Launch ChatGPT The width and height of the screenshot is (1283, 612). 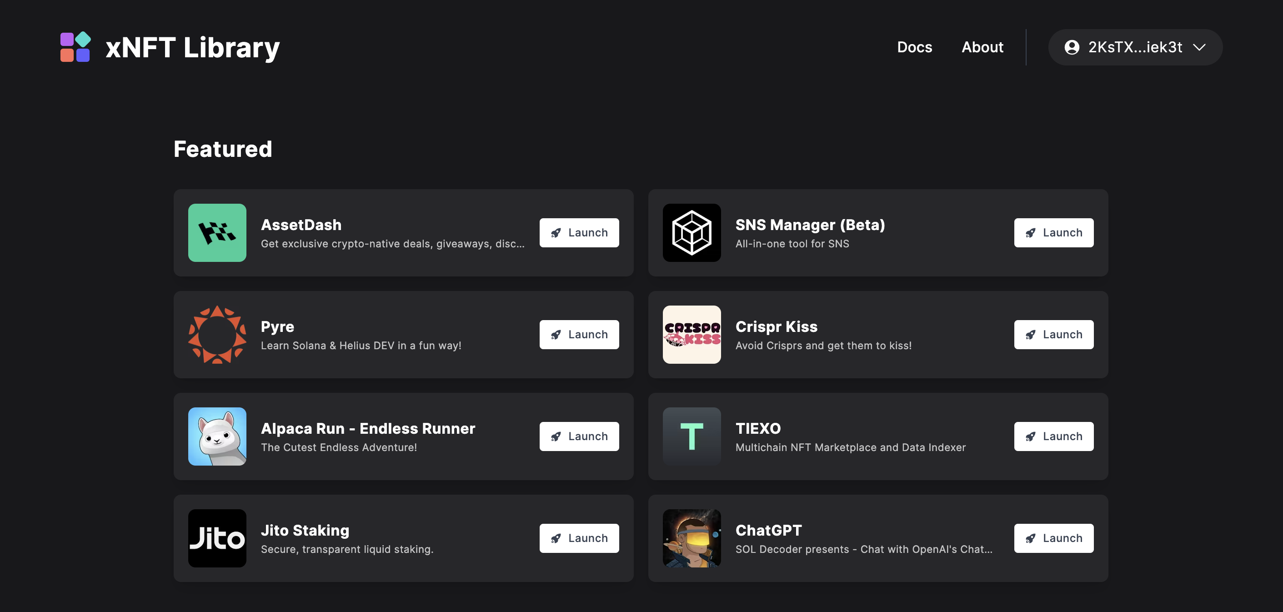(1053, 538)
